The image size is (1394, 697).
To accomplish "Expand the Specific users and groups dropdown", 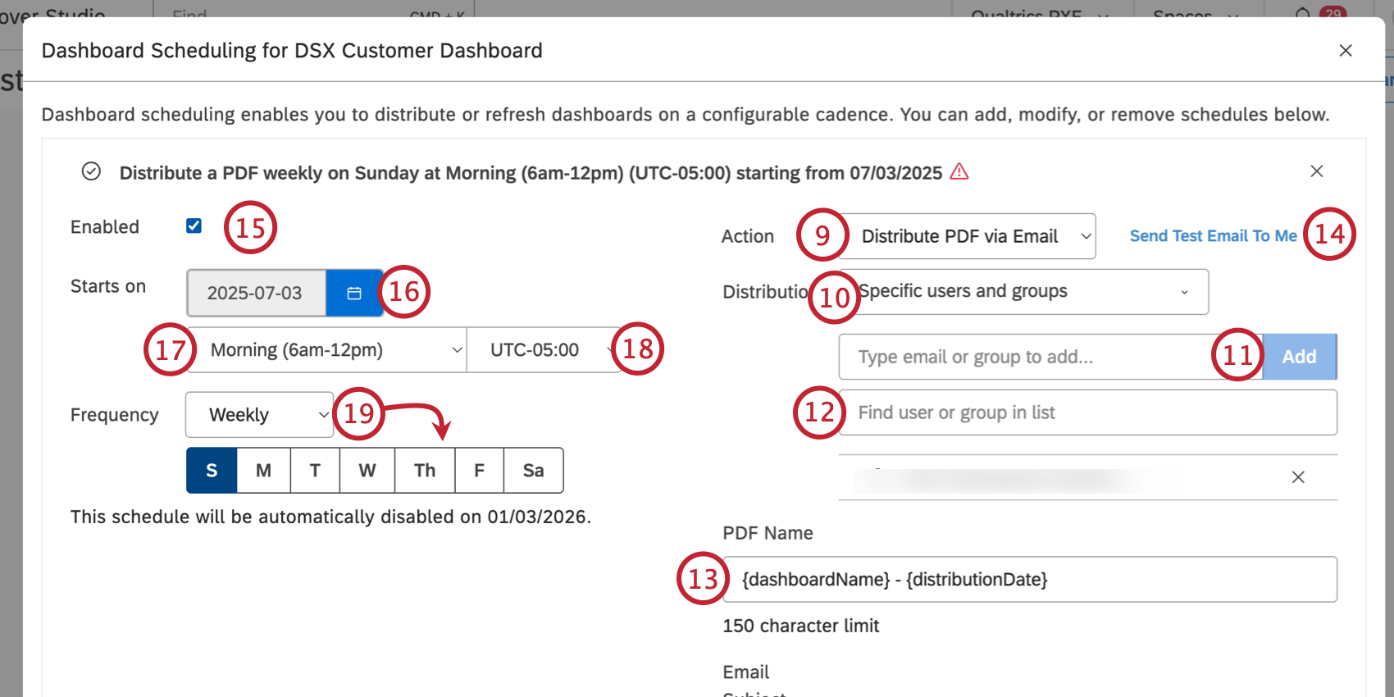I will click(x=1023, y=292).
